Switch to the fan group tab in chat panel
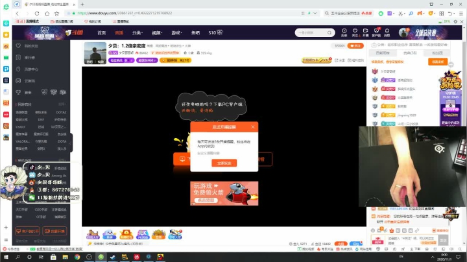The width and height of the screenshot is (467, 262). (437, 53)
